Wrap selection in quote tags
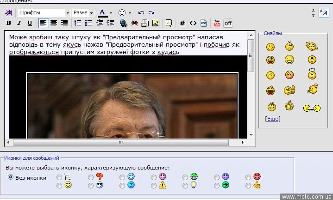This screenshot has height=200, width=333. click(x=169, y=23)
